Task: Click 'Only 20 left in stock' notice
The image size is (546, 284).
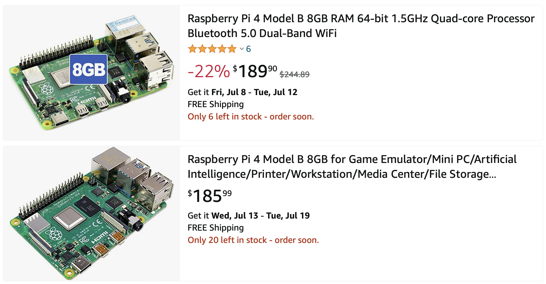Action: point(253,240)
